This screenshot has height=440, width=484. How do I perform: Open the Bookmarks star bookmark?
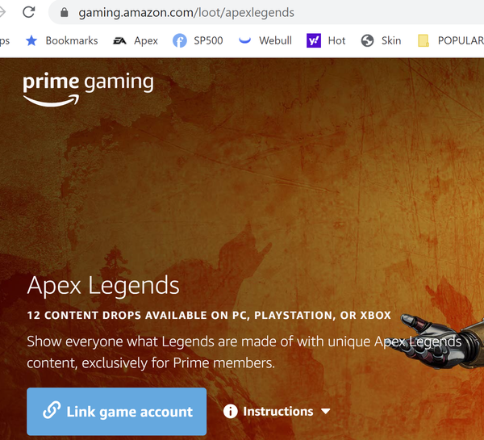[62, 40]
